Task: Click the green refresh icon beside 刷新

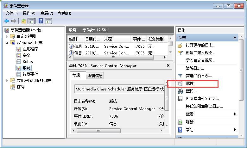Action: click(180, 122)
